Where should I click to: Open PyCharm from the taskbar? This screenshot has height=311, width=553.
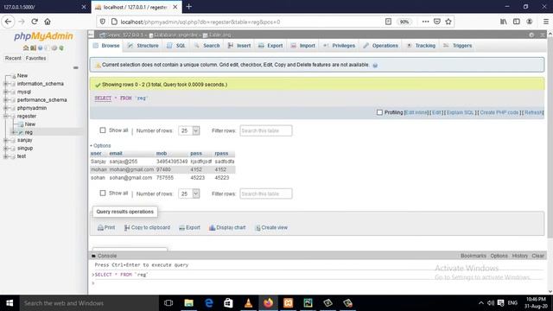click(x=308, y=303)
